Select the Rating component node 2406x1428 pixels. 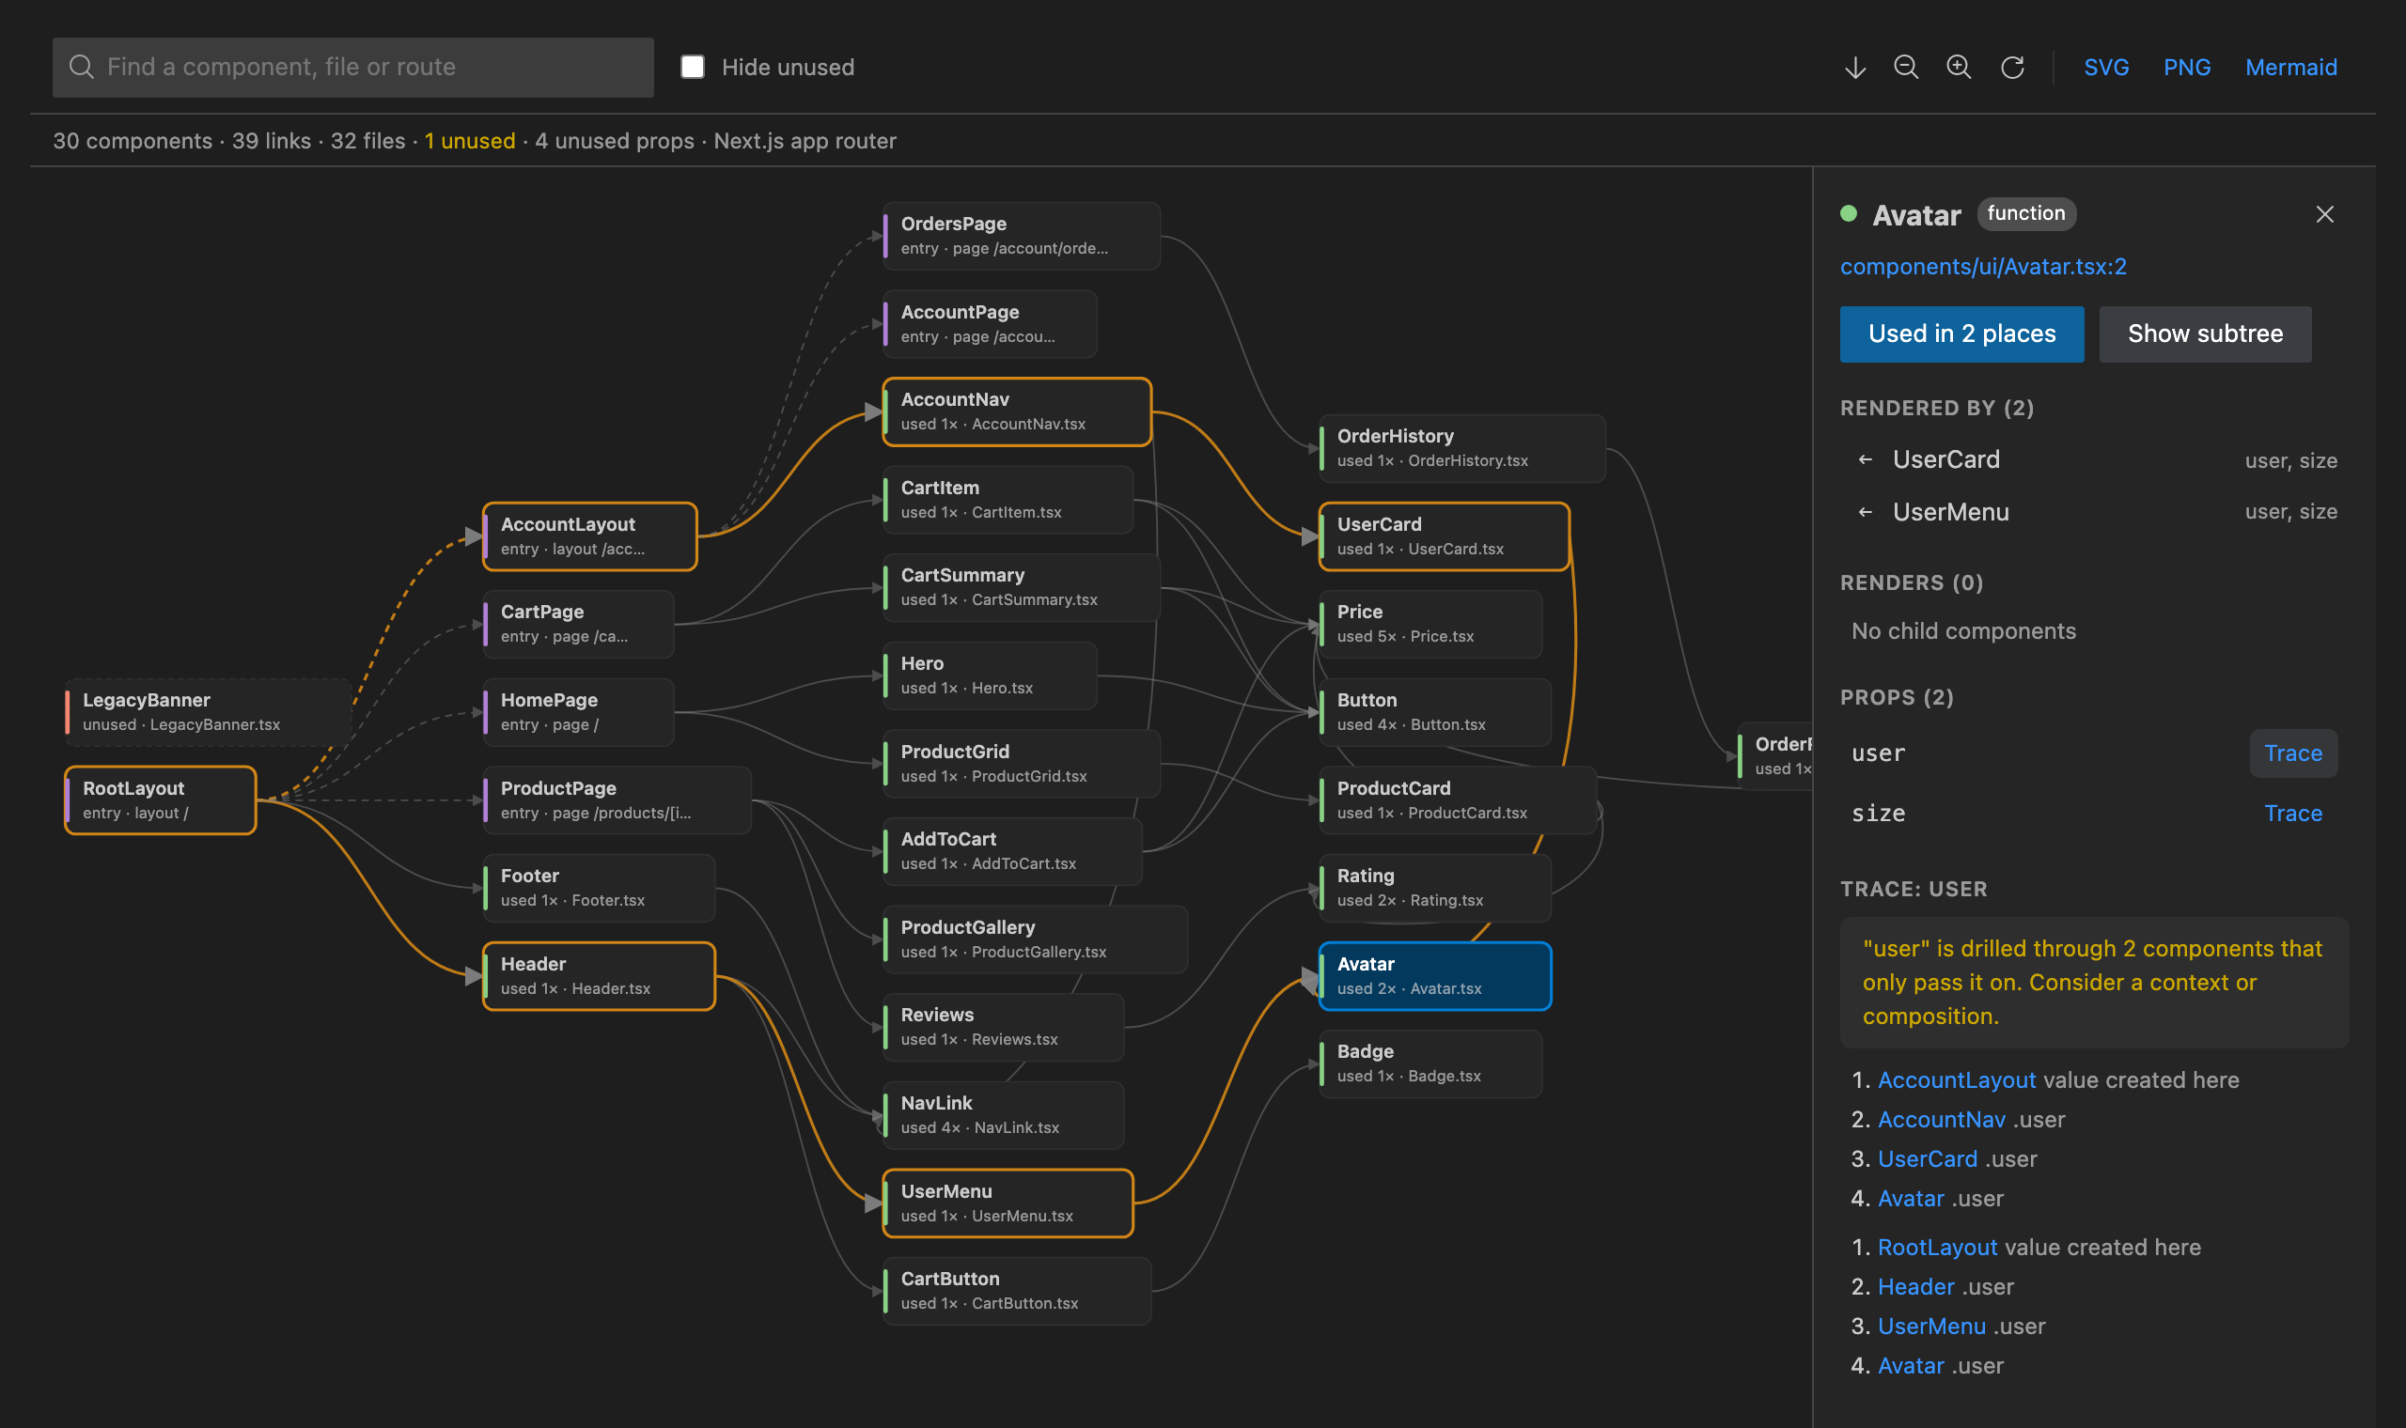pyautogui.click(x=1434, y=888)
